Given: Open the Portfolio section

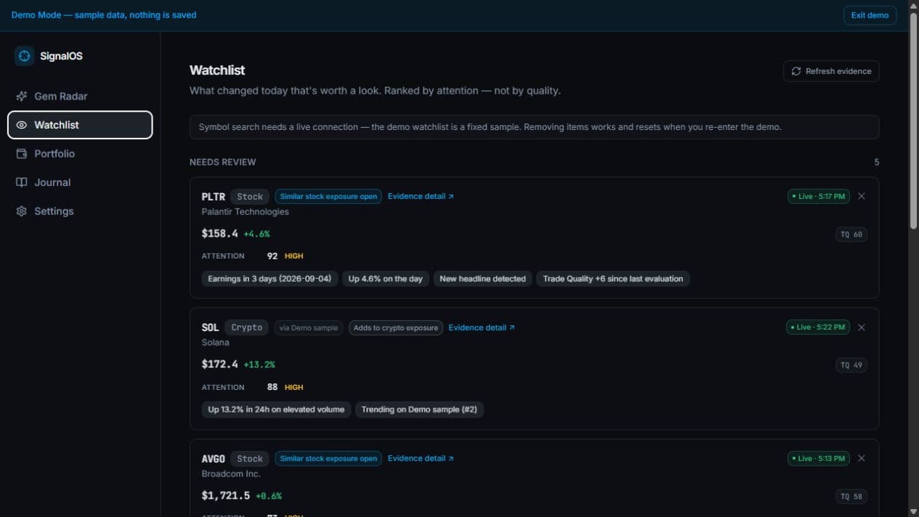Looking at the screenshot, I should pos(80,154).
